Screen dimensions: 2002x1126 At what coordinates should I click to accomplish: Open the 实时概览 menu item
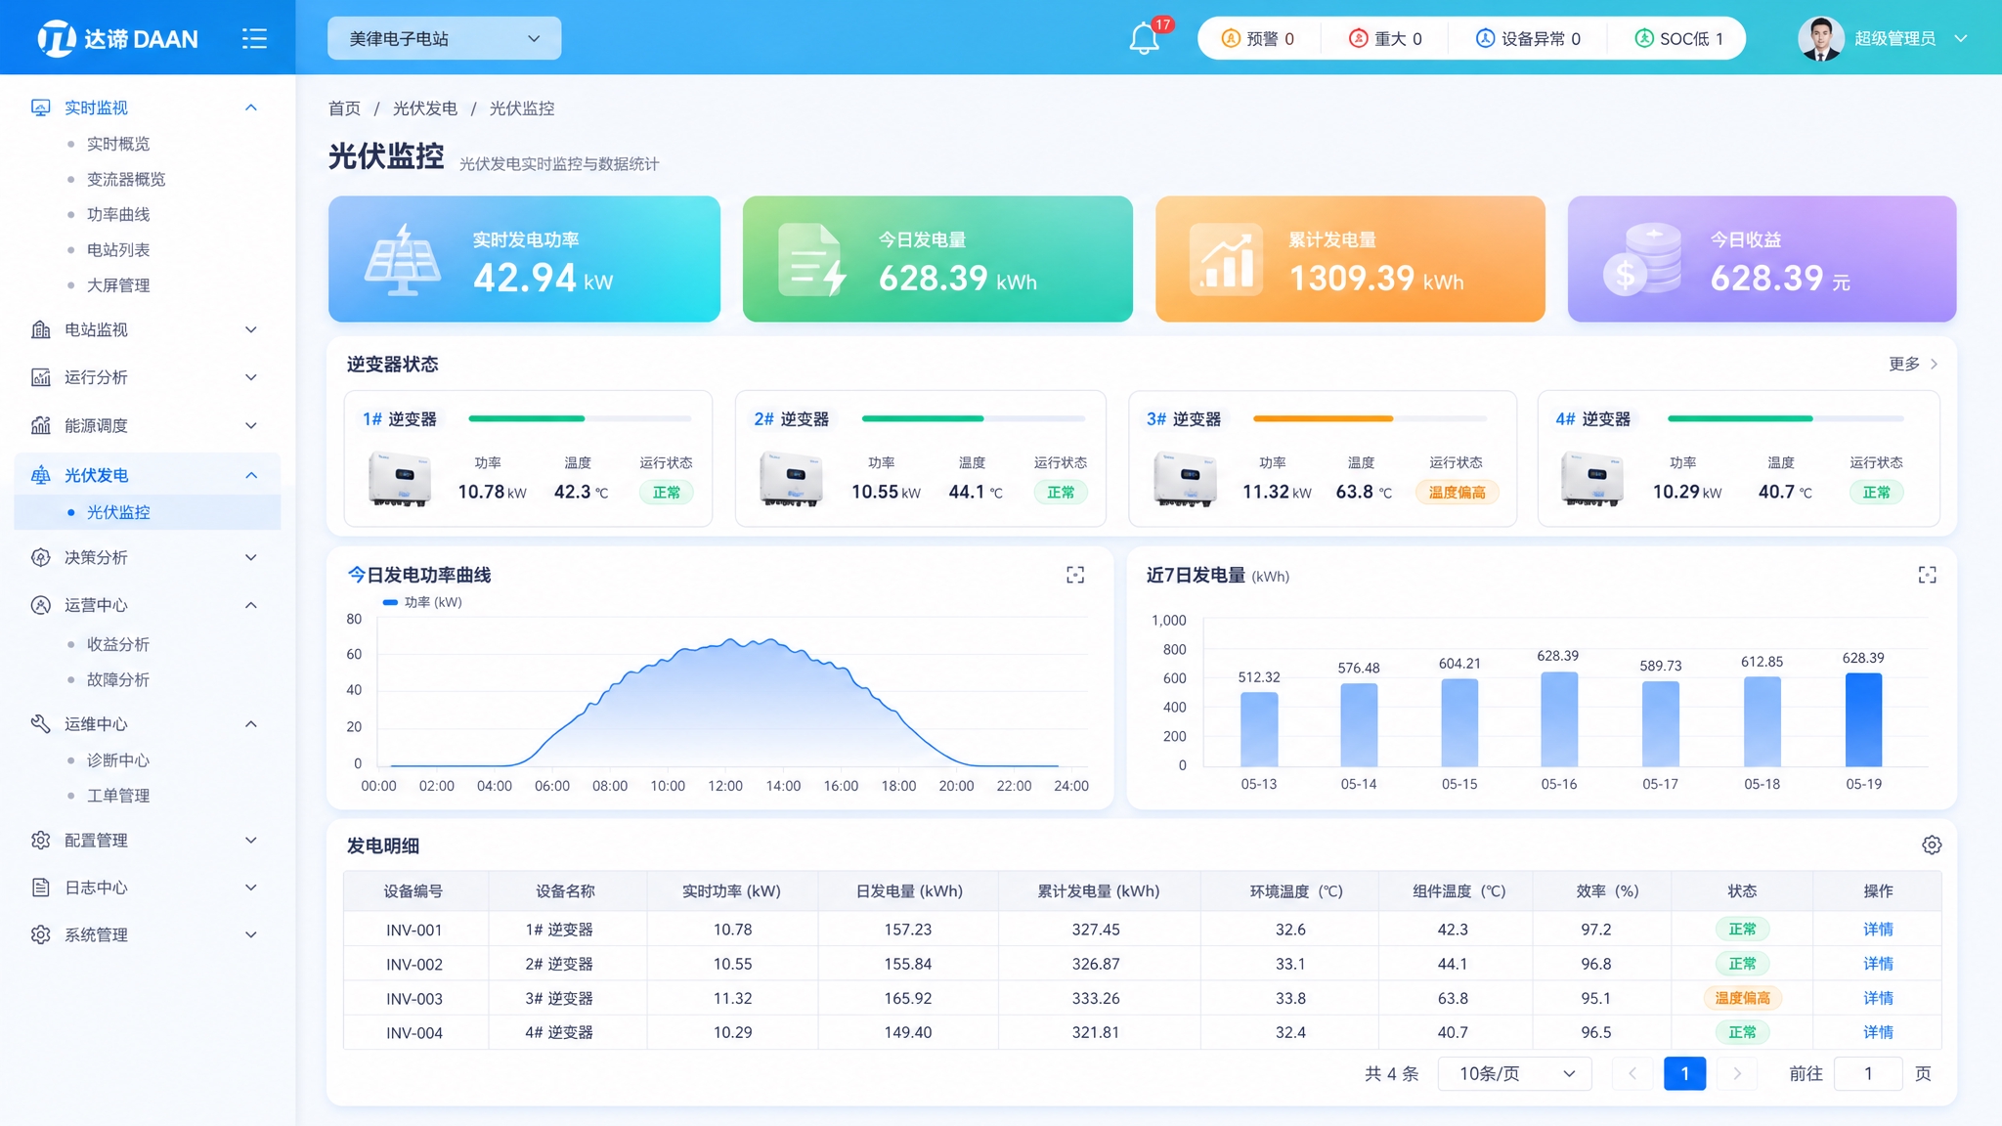coord(118,144)
